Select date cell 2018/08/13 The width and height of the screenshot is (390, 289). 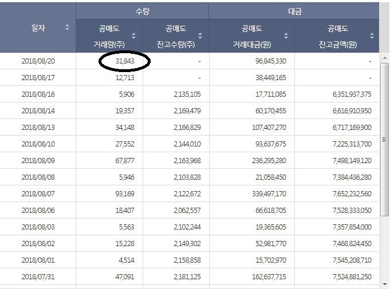click(x=38, y=128)
